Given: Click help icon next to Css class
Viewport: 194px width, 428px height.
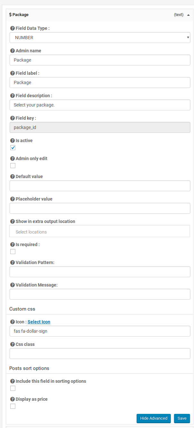Looking at the screenshot, I should [x=12, y=344].
